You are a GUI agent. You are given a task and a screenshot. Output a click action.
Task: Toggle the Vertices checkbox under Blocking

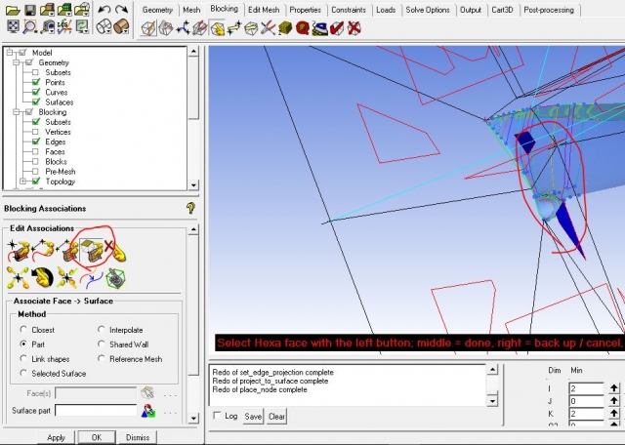pos(35,132)
